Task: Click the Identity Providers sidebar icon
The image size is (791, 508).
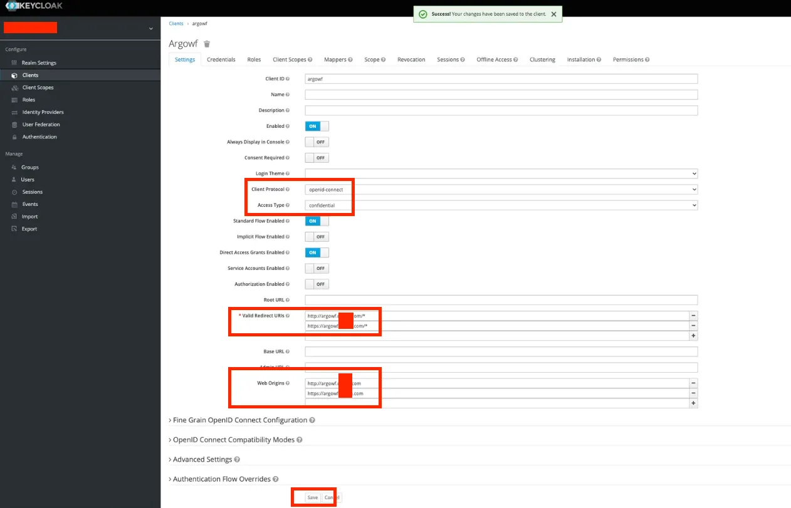Action: tap(14, 112)
